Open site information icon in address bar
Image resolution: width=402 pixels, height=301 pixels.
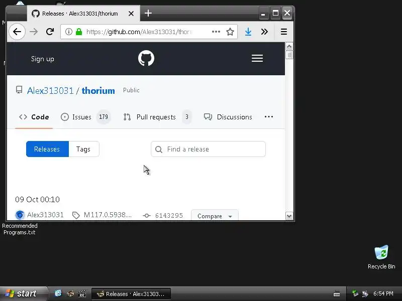pos(68,32)
